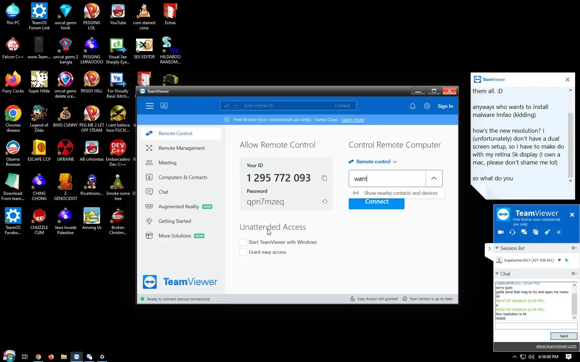Viewport: 580px width, 362px height.
Task: Show hidden system tray icons
Action: coord(514,357)
